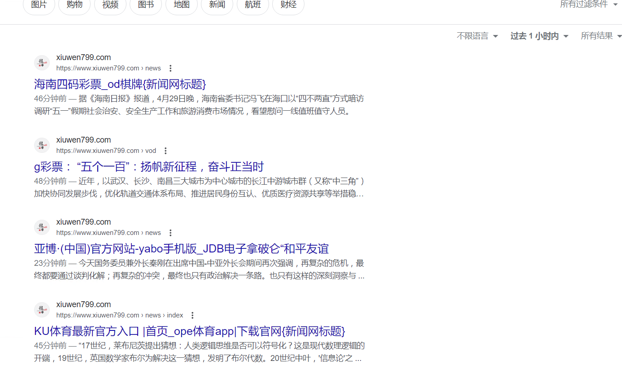Open the three-dot menu for the KU体育 result

pyautogui.click(x=192, y=315)
